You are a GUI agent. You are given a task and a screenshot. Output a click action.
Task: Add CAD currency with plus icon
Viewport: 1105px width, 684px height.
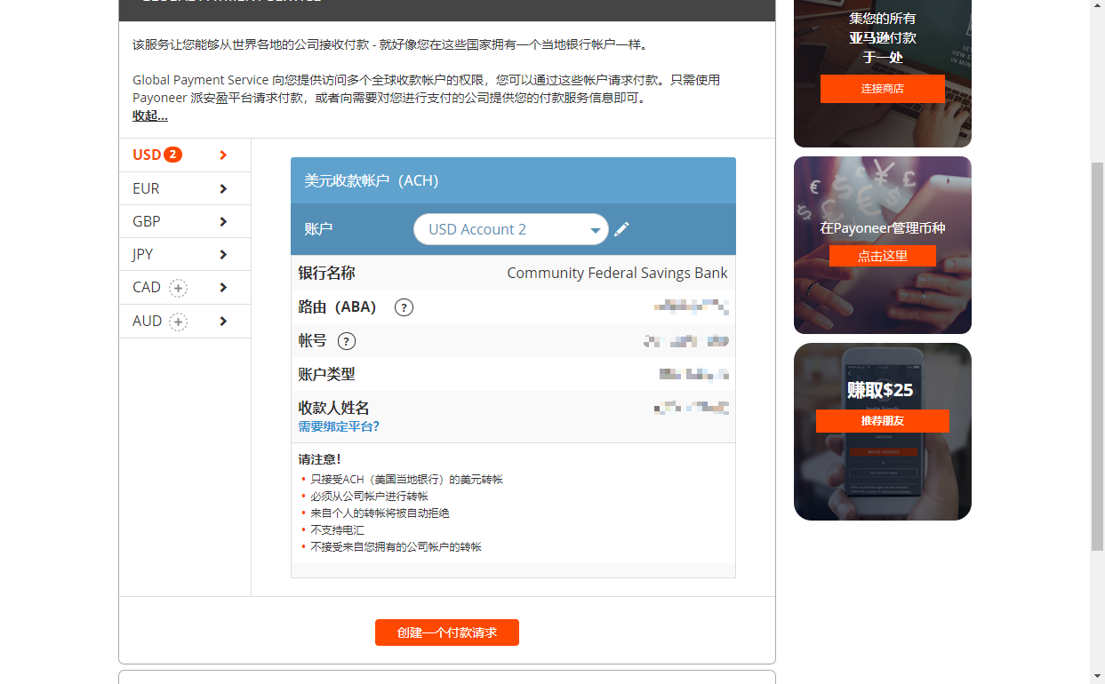coord(179,288)
